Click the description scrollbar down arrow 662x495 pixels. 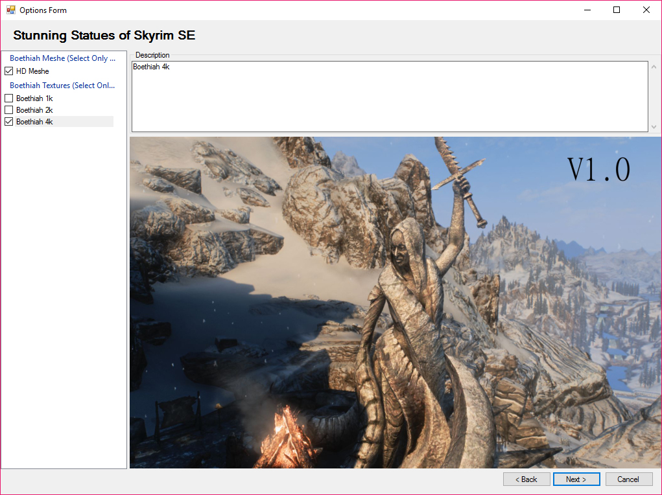coord(654,126)
